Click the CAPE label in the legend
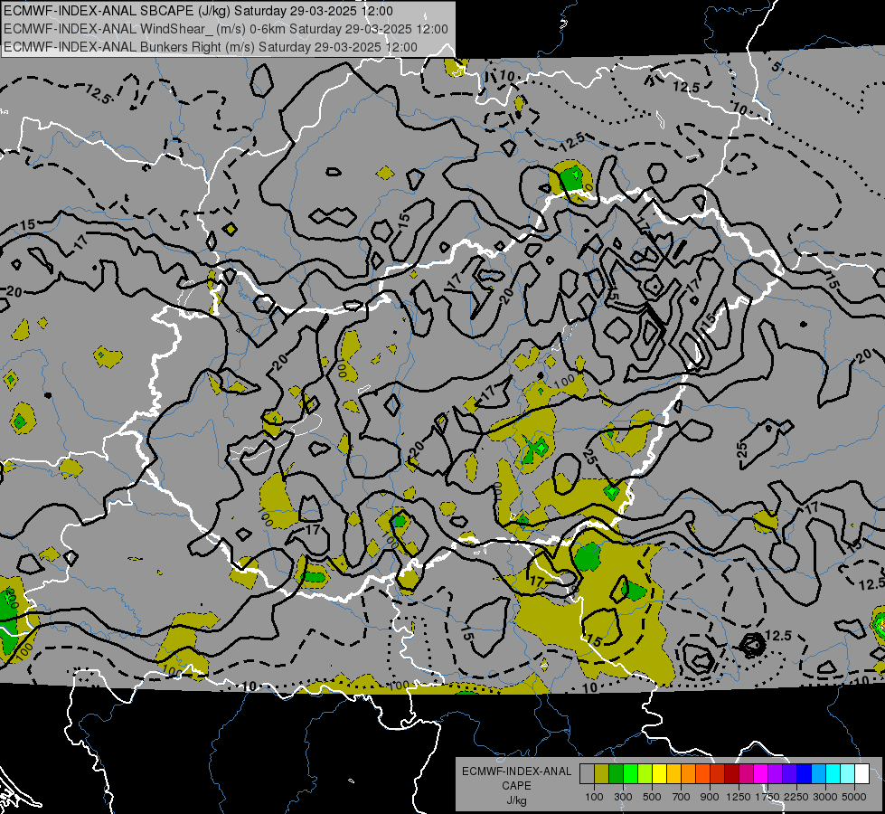 pyautogui.click(x=516, y=786)
